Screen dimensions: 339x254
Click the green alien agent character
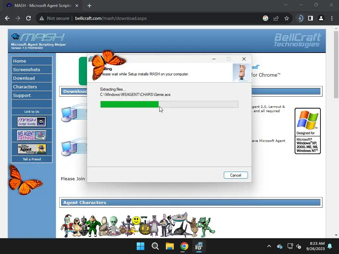[113, 226]
